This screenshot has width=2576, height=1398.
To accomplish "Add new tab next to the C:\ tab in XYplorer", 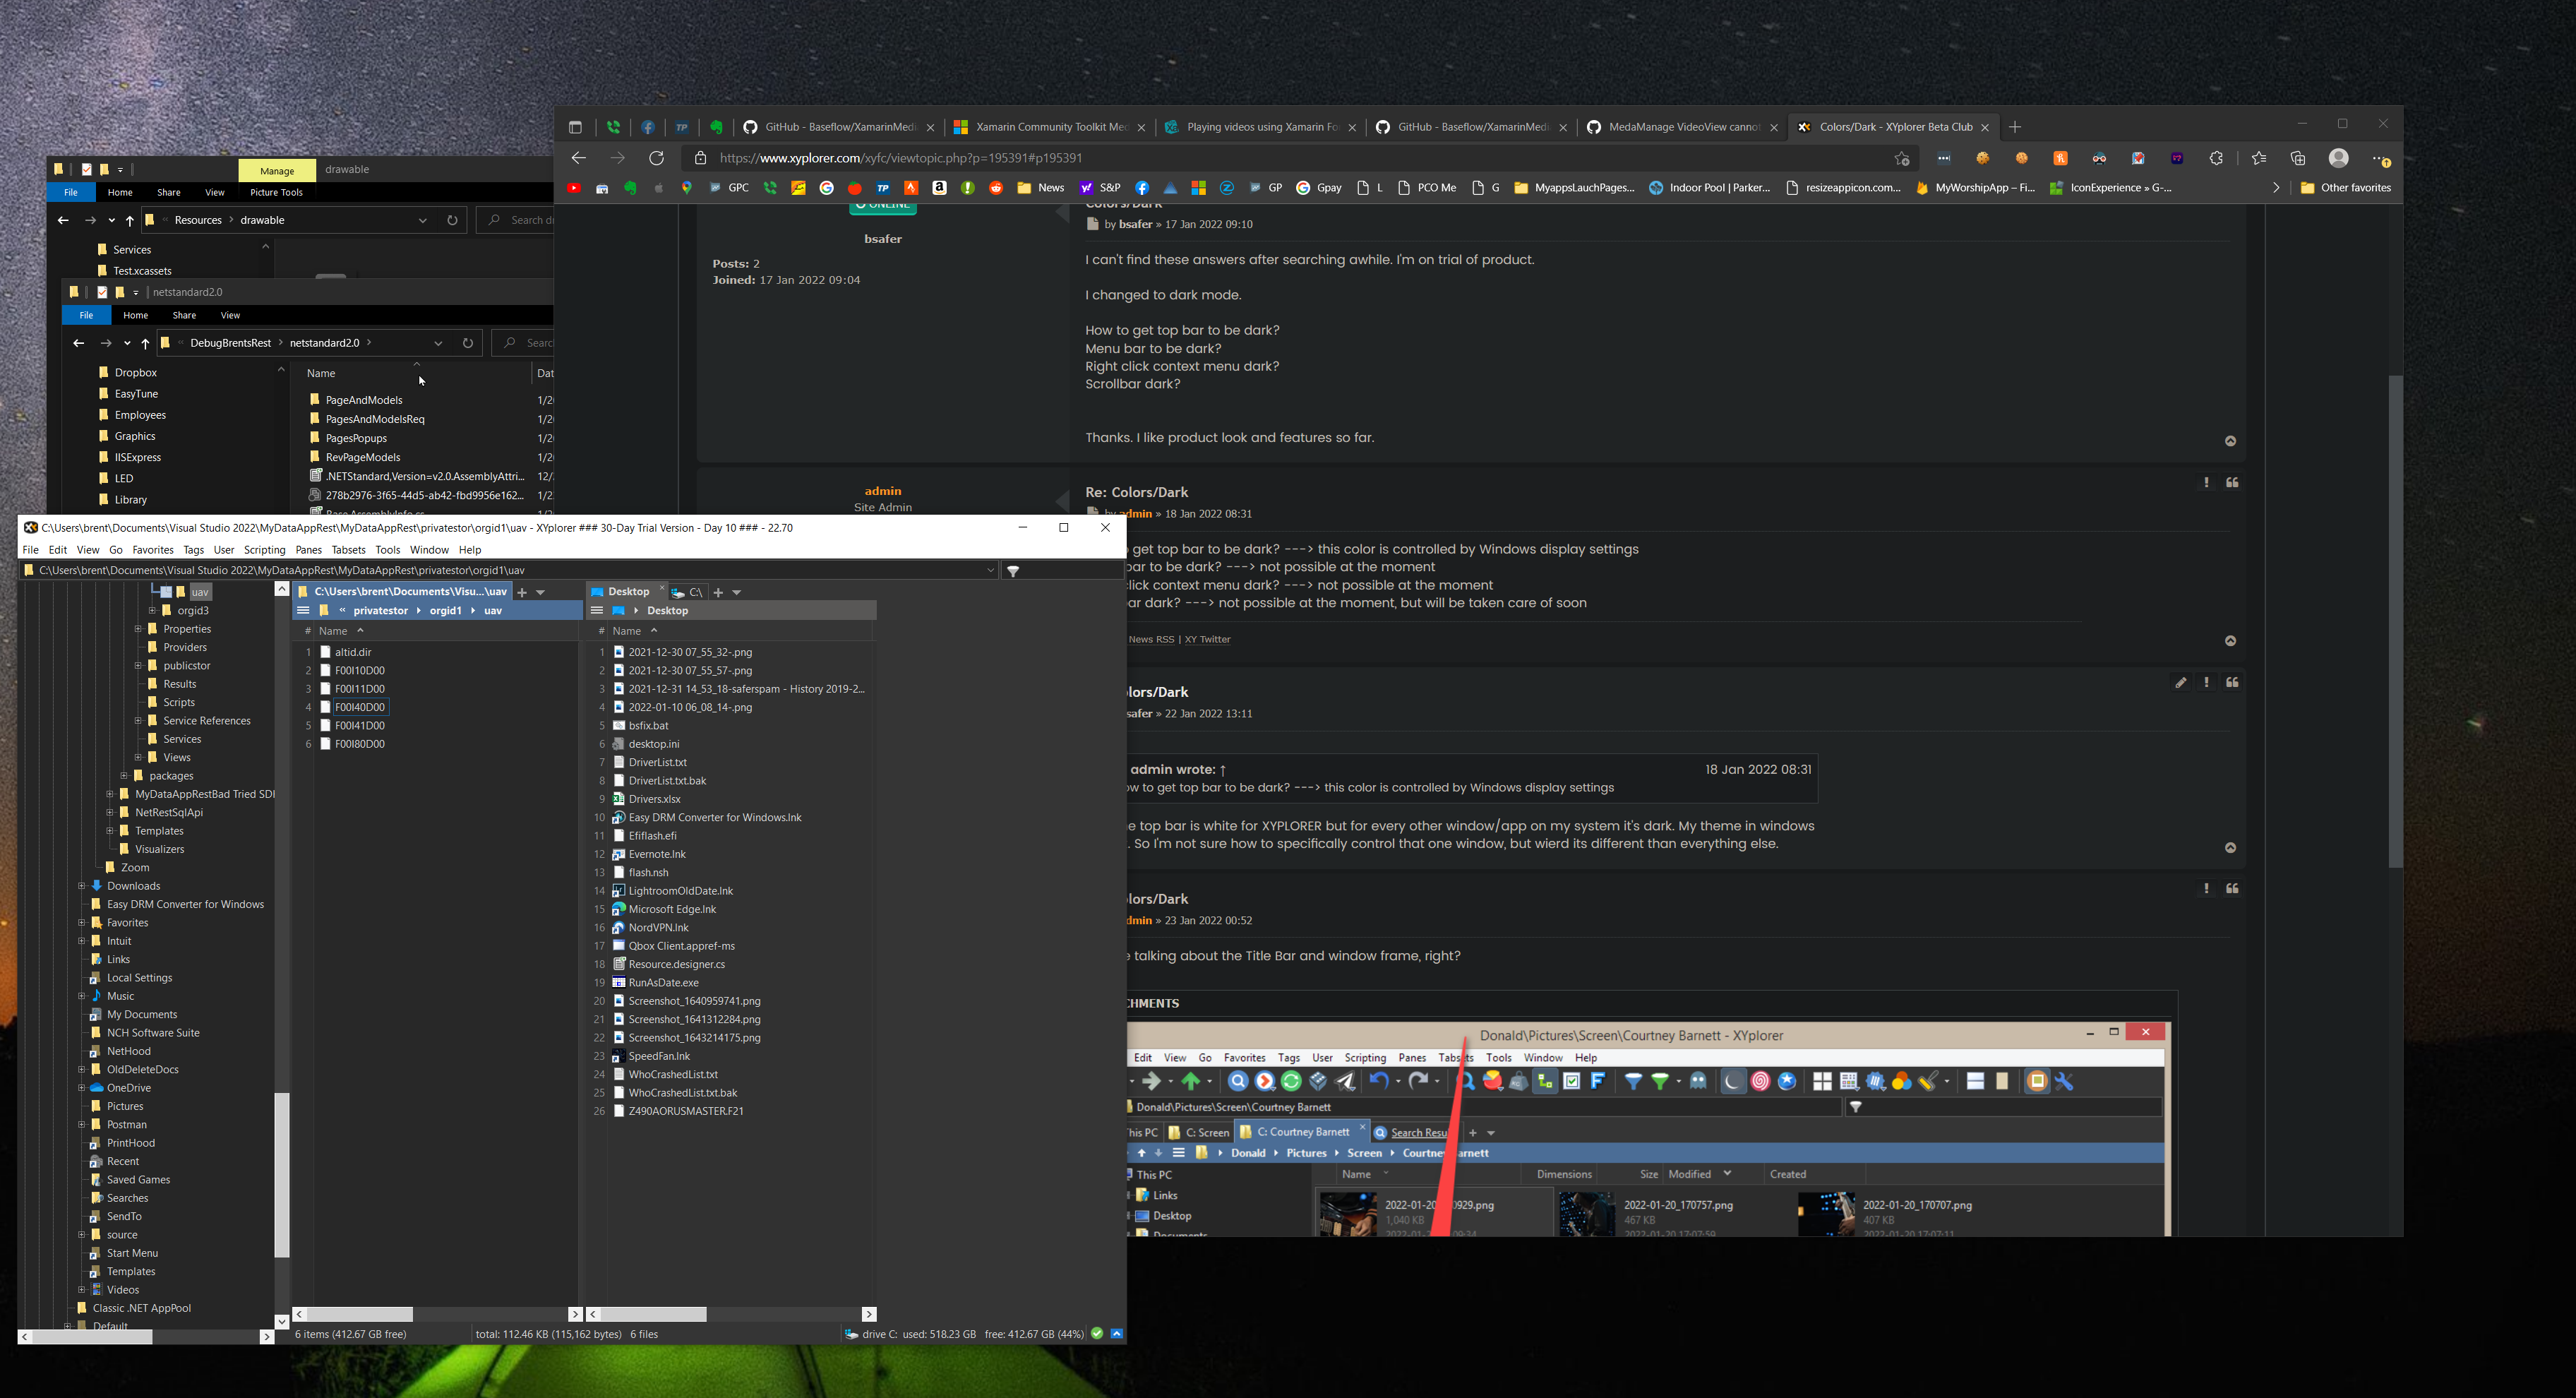I will pos(718,592).
